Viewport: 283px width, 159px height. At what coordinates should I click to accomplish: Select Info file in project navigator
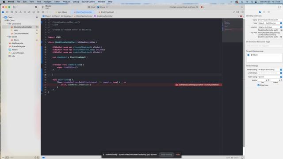point(13,56)
